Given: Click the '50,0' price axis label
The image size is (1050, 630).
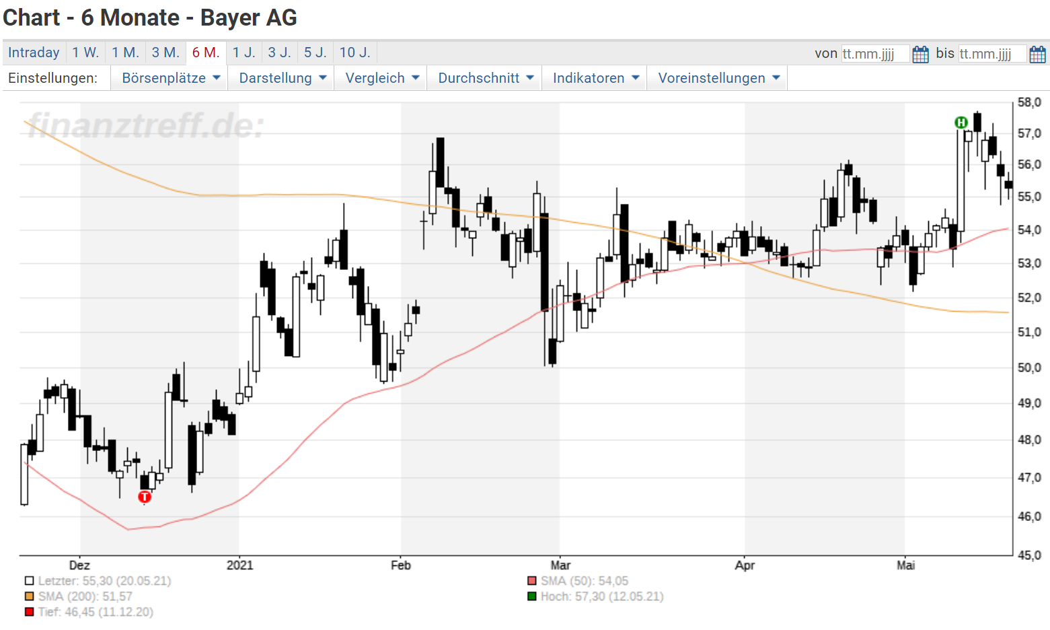Looking at the screenshot, I should click(1029, 367).
